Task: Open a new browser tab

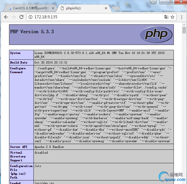Action: (116, 8)
